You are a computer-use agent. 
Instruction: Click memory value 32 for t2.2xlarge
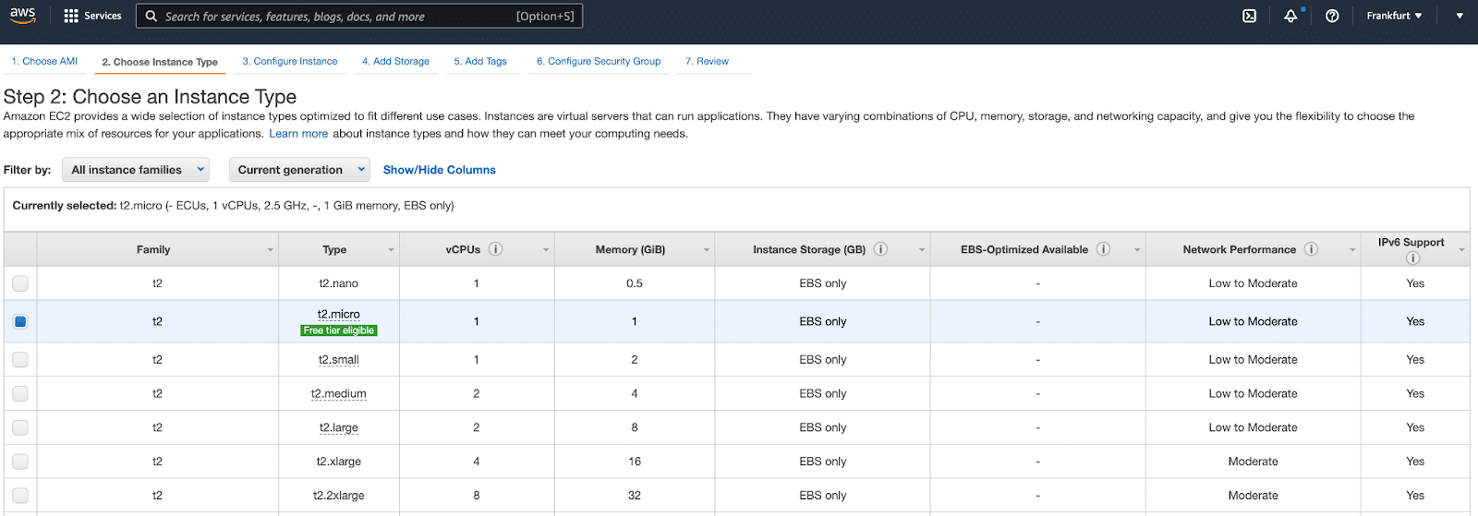click(635, 496)
